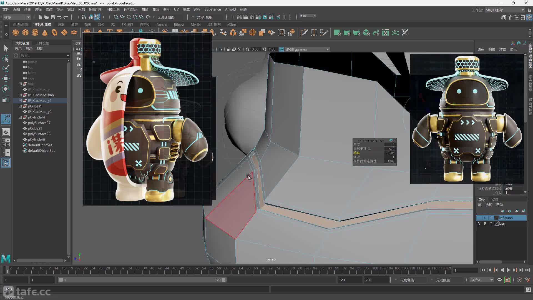
Task: Open outliner 展示 menu
Action: pyautogui.click(x=18, y=49)
